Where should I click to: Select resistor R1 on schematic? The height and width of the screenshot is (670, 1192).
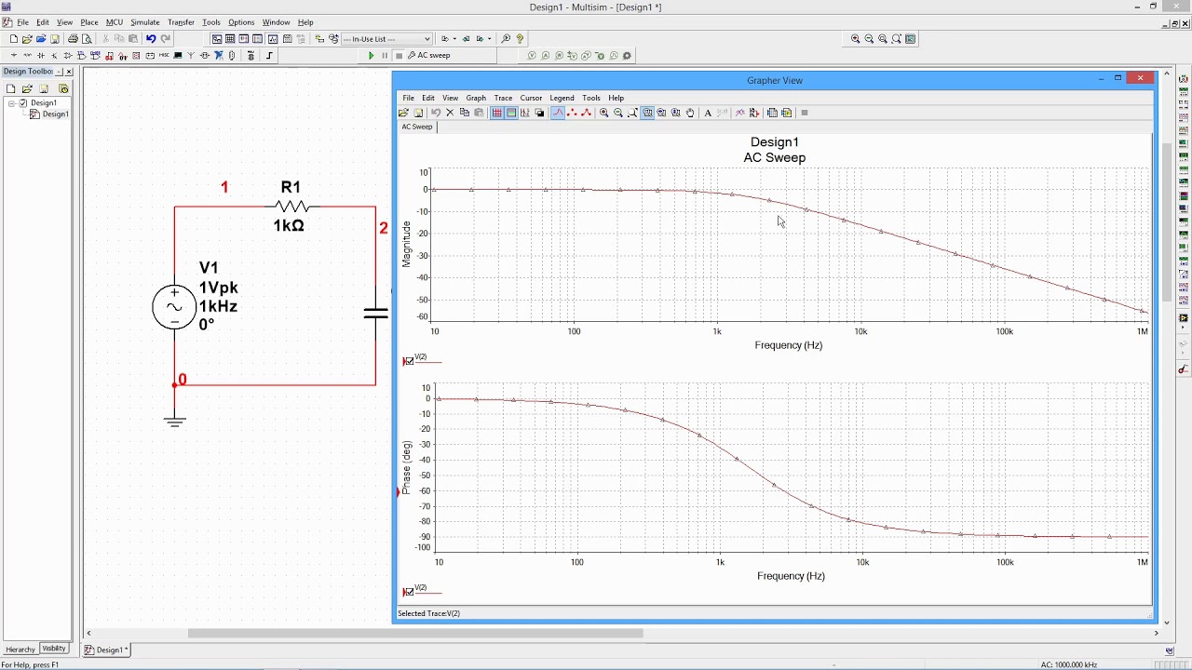click(x=291, y=207)
